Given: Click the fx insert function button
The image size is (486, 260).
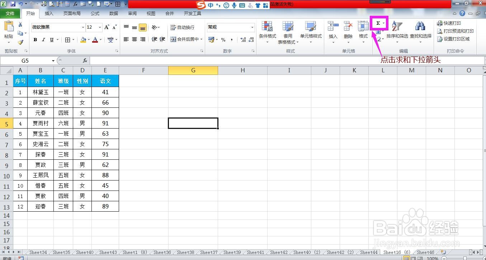Looking at the screenshot, I should coord(85,61).
